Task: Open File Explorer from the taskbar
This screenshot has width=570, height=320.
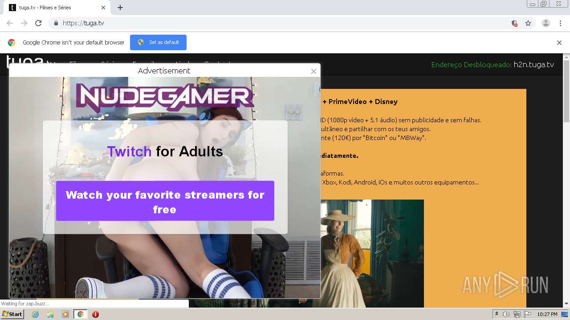Action: tap(50, 314)
